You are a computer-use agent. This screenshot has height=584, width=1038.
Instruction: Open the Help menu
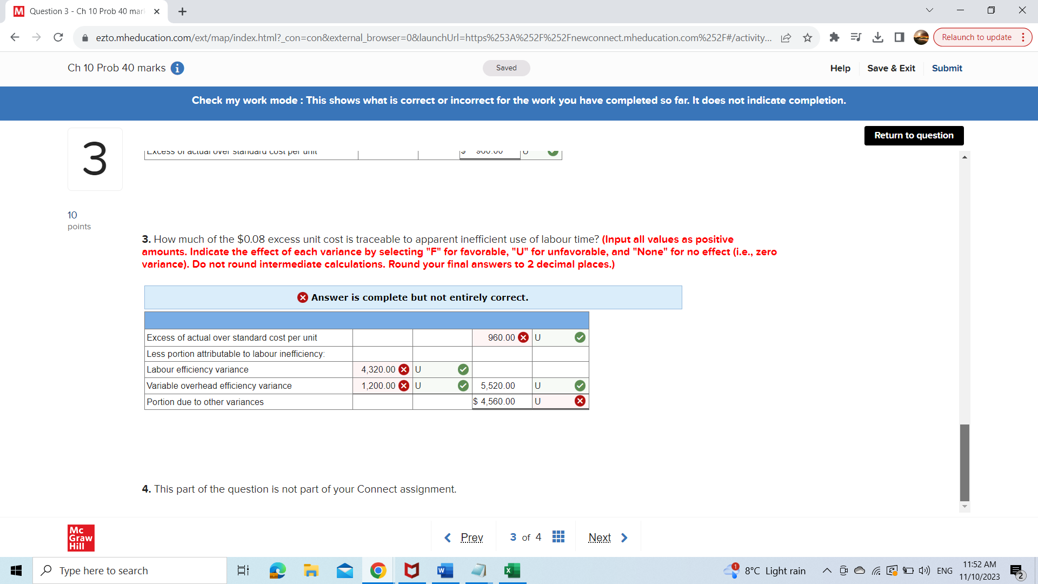(x=840, y=68)
